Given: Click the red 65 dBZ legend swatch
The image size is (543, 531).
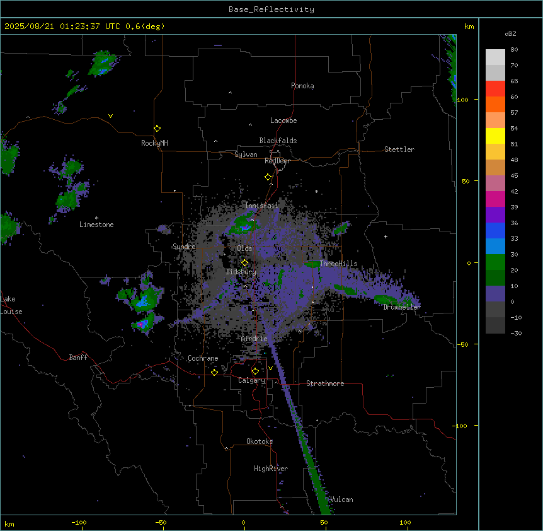Looking at the screenshot, I should 495,89.
